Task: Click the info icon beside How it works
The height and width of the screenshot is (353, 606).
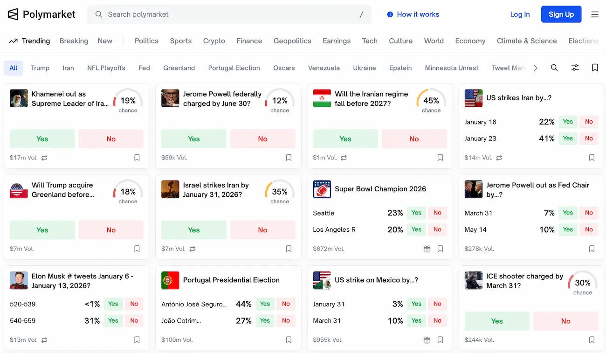Action: pyautogui.click(x=390, y=14)
